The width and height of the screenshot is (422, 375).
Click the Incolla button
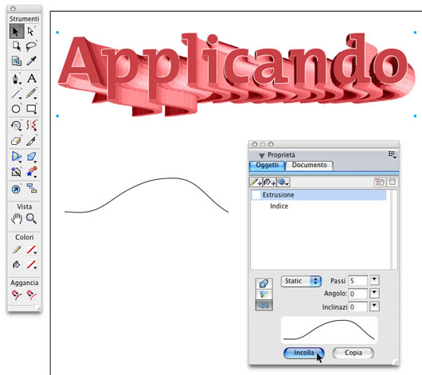click(x=304, y=353)
